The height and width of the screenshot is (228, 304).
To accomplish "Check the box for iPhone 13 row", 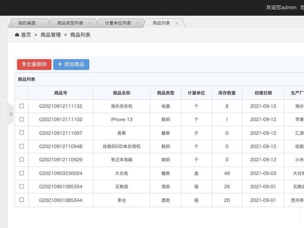I will pyautogui.click(x=22, y=119).
